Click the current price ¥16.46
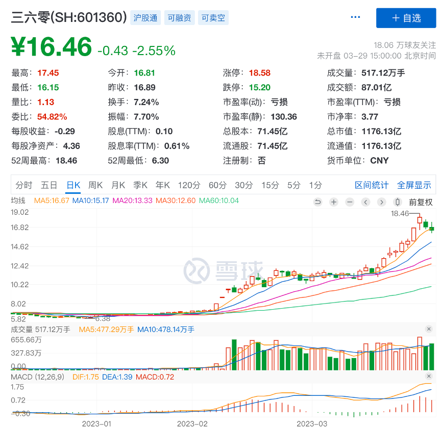The width and height of the screenshot is (442, 428). coord(52,47)
